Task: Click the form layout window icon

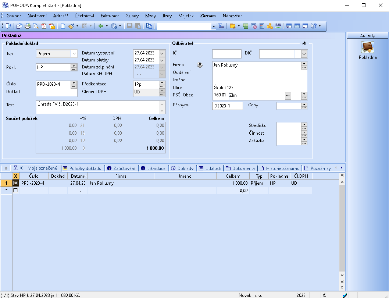Action: tap(297, 26)
